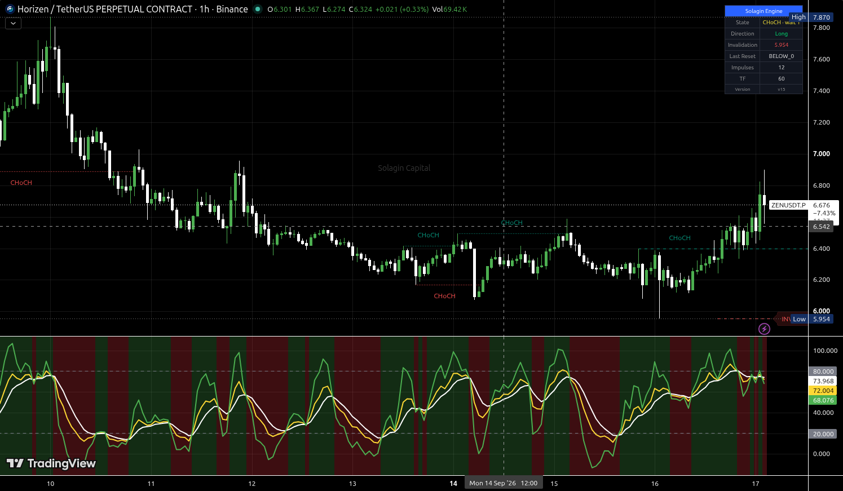Click the red CHoCH label beneath the 6.200 swing low
Viewport: 843px width, 491px height.
pos(444,296)
